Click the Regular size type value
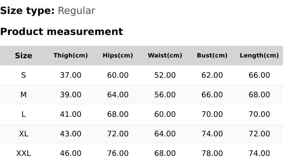The height and width of the screenshot is (163, 283). pos(76,11)
